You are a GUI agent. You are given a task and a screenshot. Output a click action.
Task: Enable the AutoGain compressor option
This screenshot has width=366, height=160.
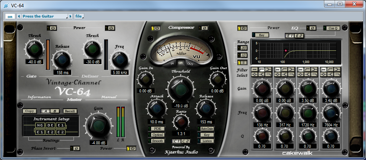pyautogui.click(x=206, y=129)
